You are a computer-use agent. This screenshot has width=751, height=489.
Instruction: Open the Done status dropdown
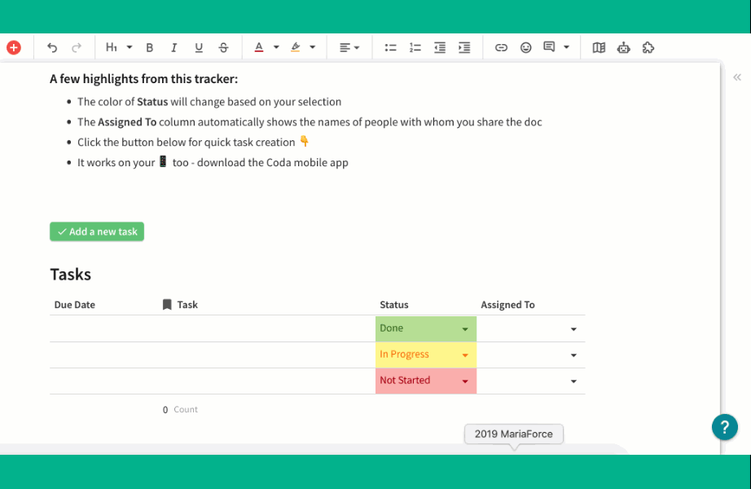click(x=465, y=328)
